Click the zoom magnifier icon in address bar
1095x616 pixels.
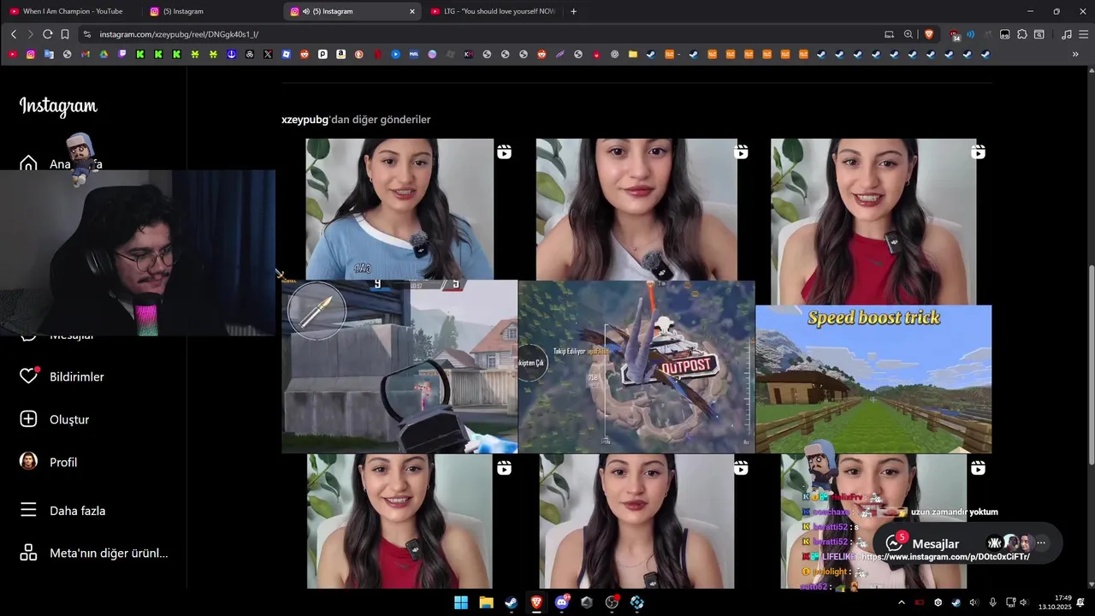pyautogui.click(x=909, y=34)
